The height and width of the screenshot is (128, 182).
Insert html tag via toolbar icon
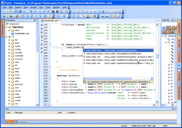[103, 16]
